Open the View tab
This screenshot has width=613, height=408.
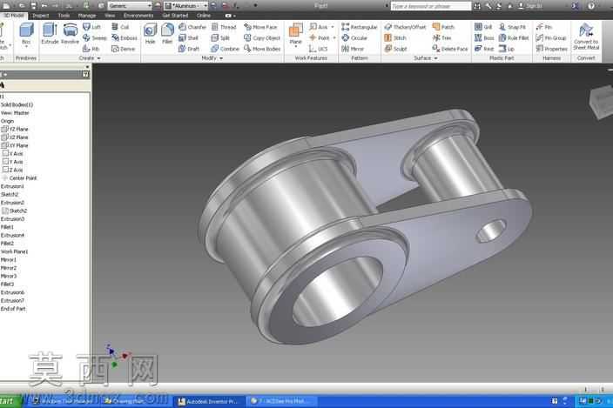(x=110, y=16)
